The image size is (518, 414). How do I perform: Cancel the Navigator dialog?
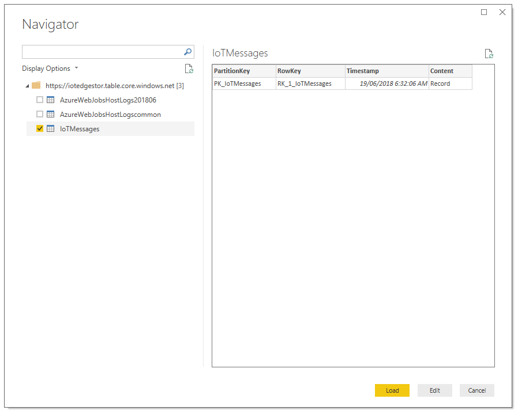pyautogui.click(x=476, y=390)
